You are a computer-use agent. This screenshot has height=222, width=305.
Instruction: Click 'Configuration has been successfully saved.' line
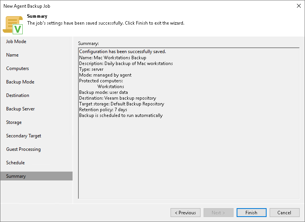[x=123, y=52]
